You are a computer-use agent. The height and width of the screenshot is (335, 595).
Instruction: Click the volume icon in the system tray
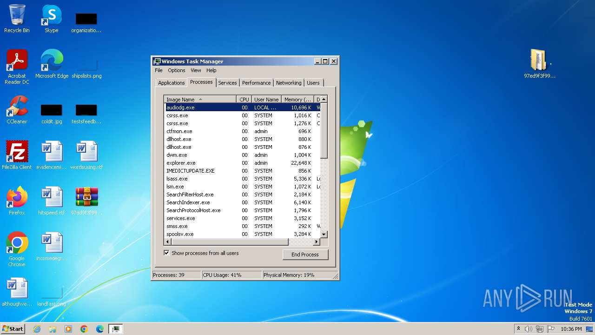tap(529, 329)
